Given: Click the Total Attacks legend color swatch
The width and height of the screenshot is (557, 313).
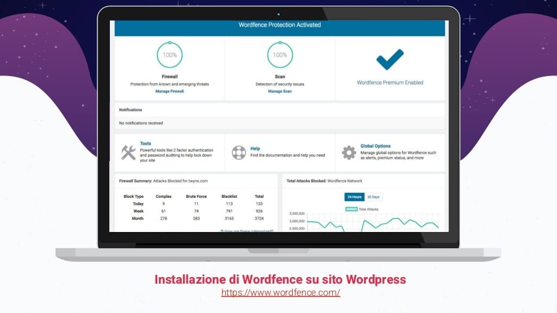Looking at the screenshot, I should pos(351,209).
